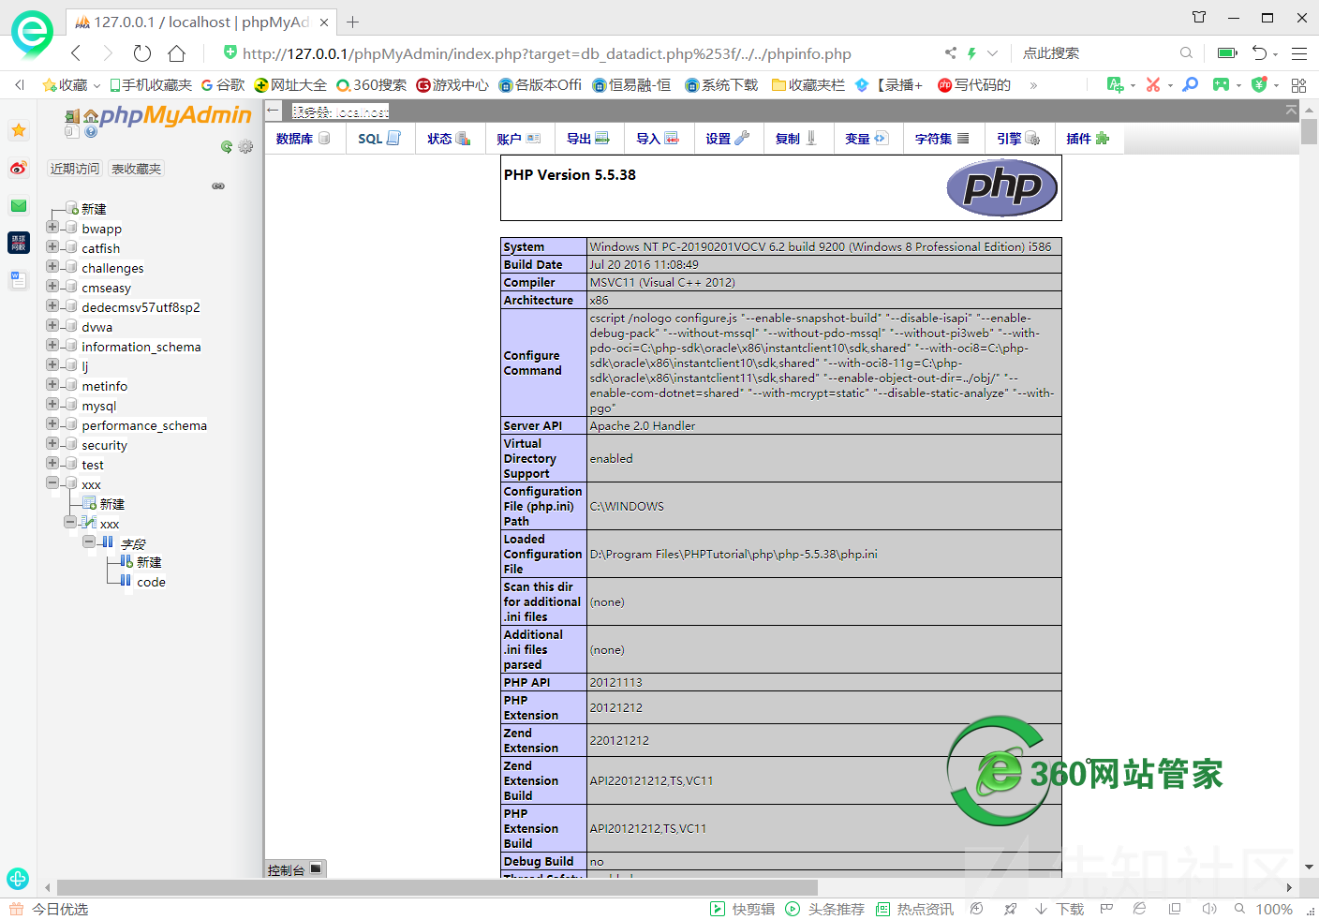Click 下载 downloads in status bar

(1060, 909)
